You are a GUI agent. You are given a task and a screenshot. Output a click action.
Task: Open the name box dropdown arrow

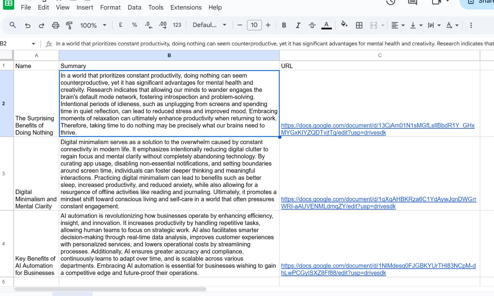[33, 44]
